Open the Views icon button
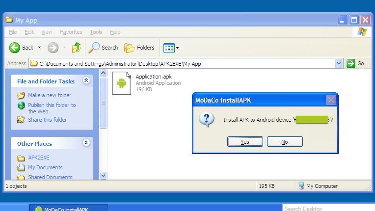 (x=169, y=48)
